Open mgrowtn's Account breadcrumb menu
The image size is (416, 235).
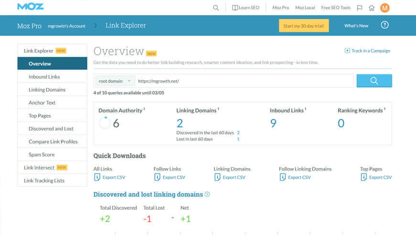click(x=66, y=26)
